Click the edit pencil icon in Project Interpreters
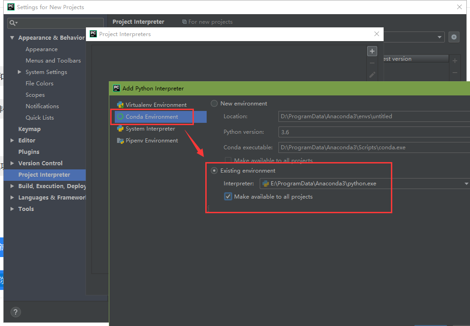The image size is (470, 326). pyautogui.click(x=372, y=75)
